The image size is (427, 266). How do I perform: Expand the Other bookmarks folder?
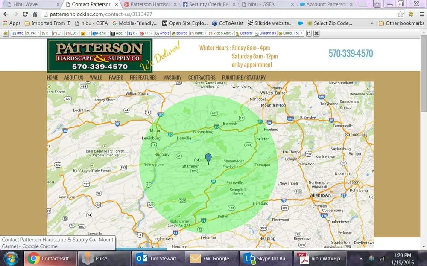(401, 23)
